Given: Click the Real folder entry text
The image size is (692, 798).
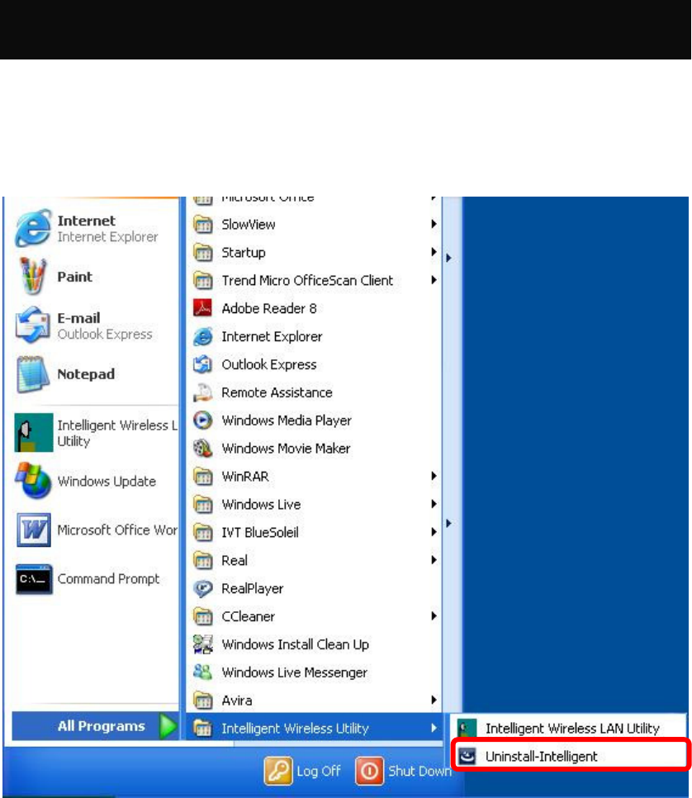Looking at the screenshot, I should 235,560.
